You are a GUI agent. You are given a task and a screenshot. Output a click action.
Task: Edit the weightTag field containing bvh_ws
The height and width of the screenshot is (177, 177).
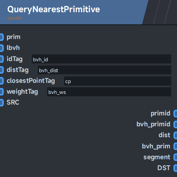(109, 92)
